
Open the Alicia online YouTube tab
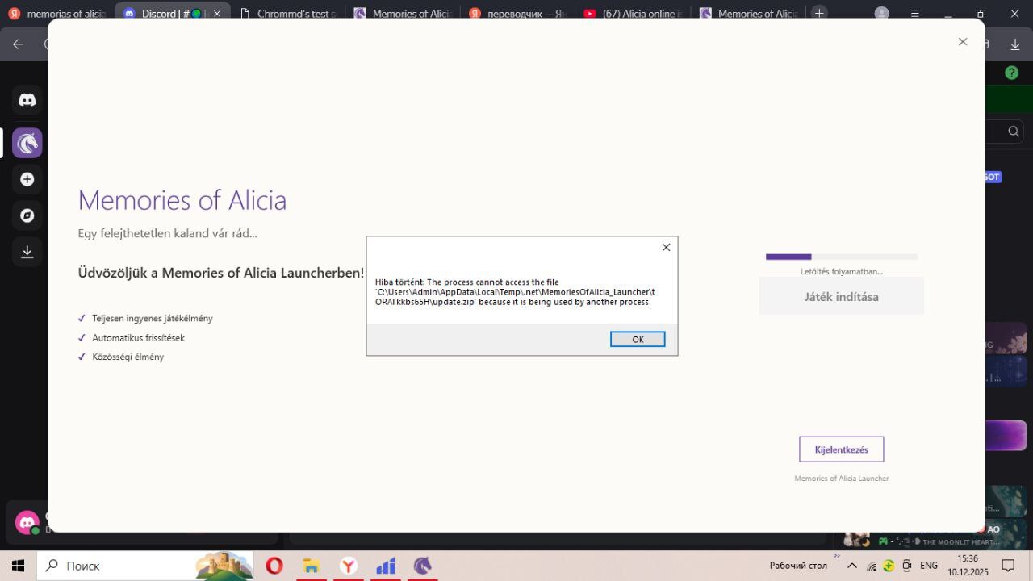point(633,14)
